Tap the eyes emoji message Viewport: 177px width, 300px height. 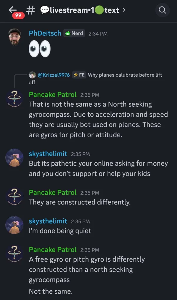click(39, 49)
